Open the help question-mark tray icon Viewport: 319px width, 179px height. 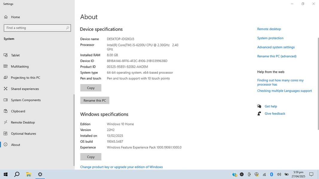[x=234, y=174]
